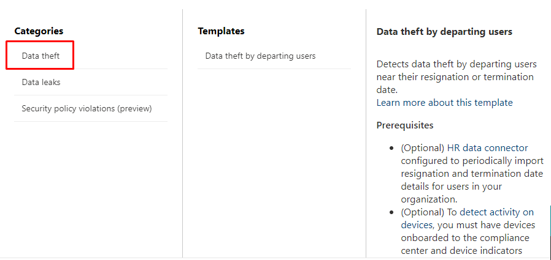
Task: Click the first prerequisite bullet marker
Action: pyautogui.click(x=392, y=148)
